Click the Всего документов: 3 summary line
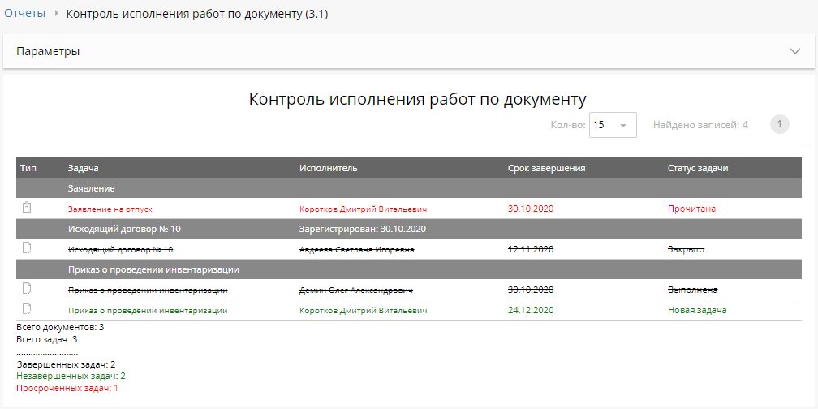 [61, 328]
